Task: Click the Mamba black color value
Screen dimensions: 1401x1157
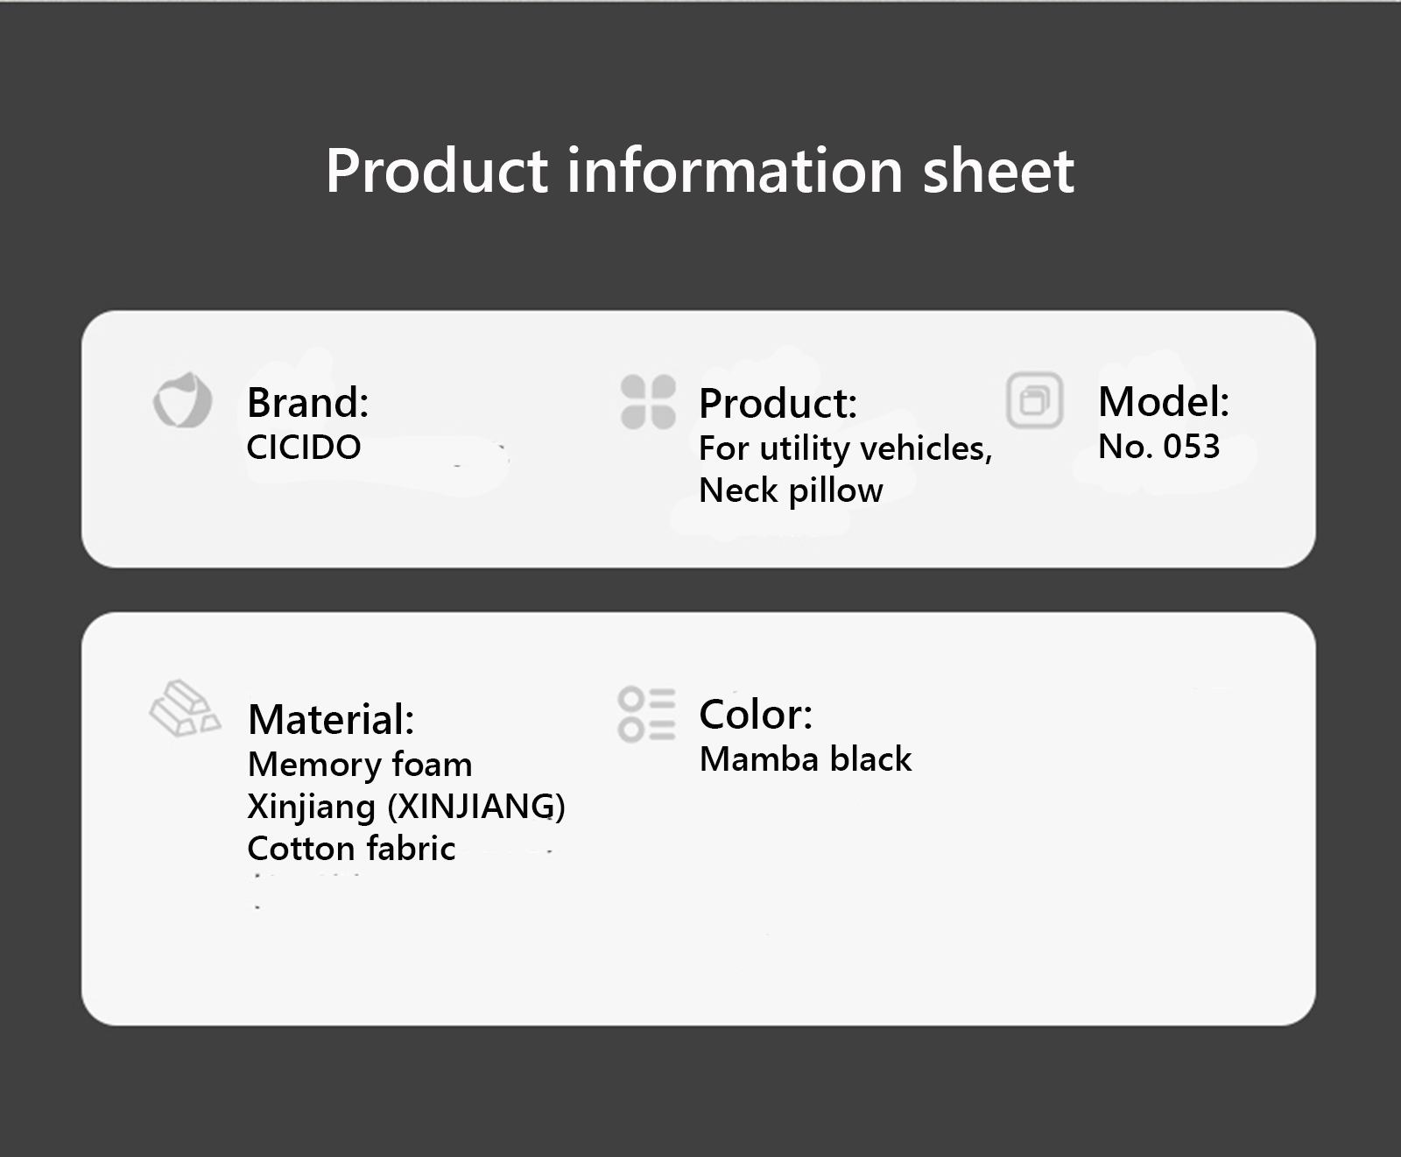Action: click(805, 759)
